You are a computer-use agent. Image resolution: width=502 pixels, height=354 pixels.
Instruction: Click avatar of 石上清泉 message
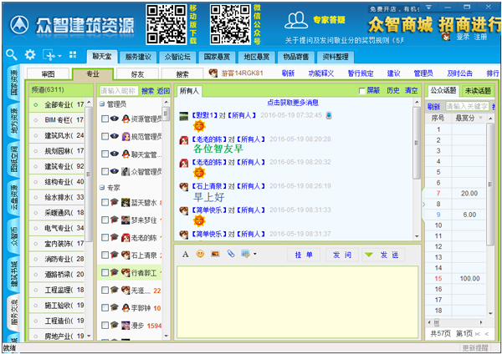(184, 186)
